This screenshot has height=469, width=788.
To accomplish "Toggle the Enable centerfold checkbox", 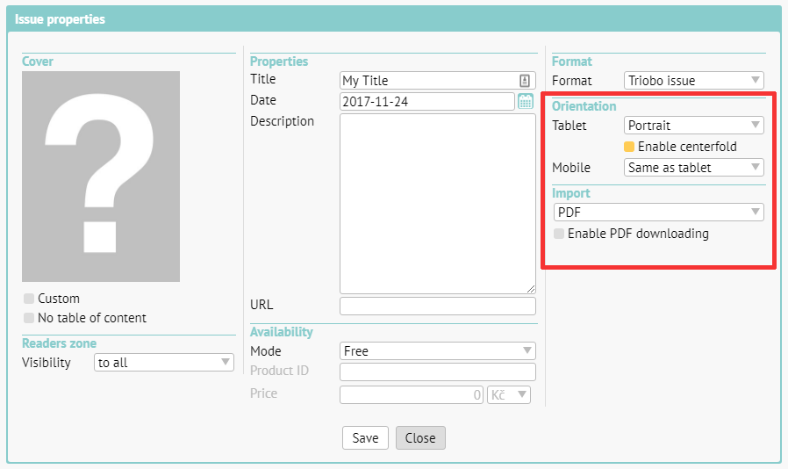I will pos(628,147).
